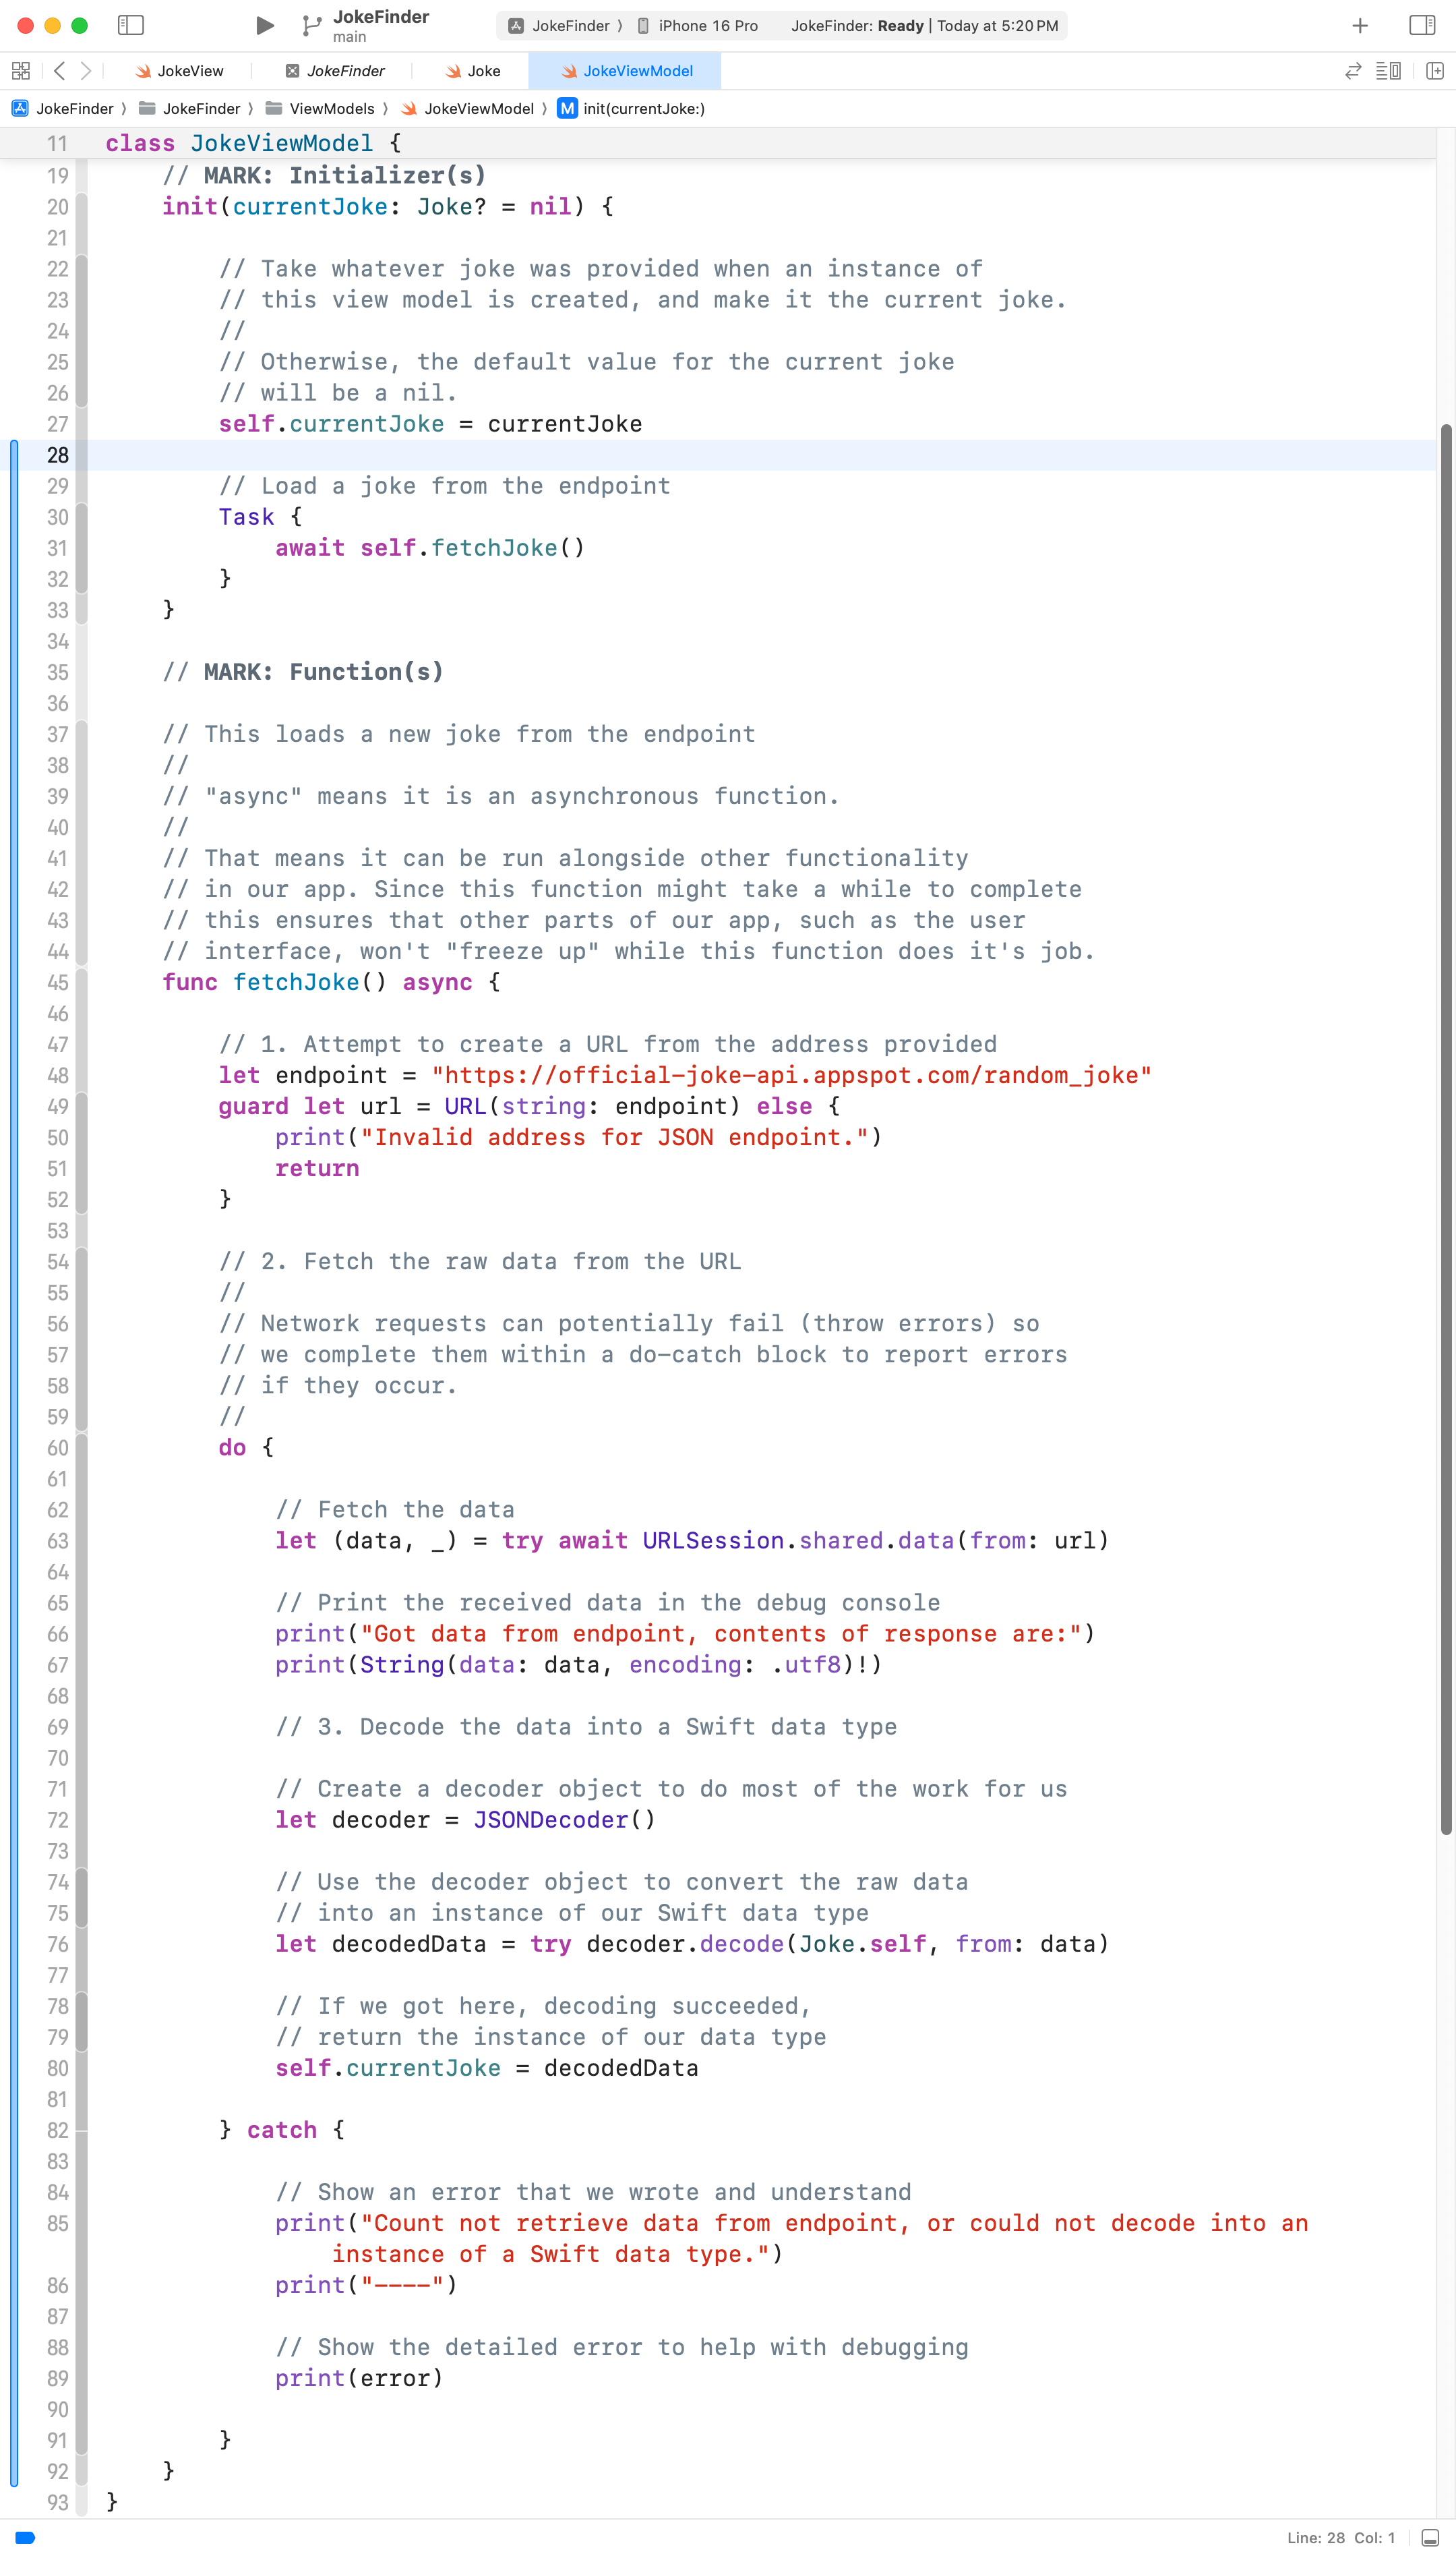Enable code review arrows button
The image size is (1456, 2556).
pyautogui.click(x=1353, y=71)
